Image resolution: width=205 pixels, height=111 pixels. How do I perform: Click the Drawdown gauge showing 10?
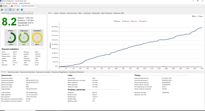coord(37,38)
